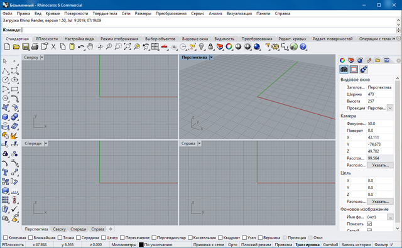The height and width of the screenshot is (248, 402).
Task: Click the black layer color swatch in status bar
Action: point(141,244)
